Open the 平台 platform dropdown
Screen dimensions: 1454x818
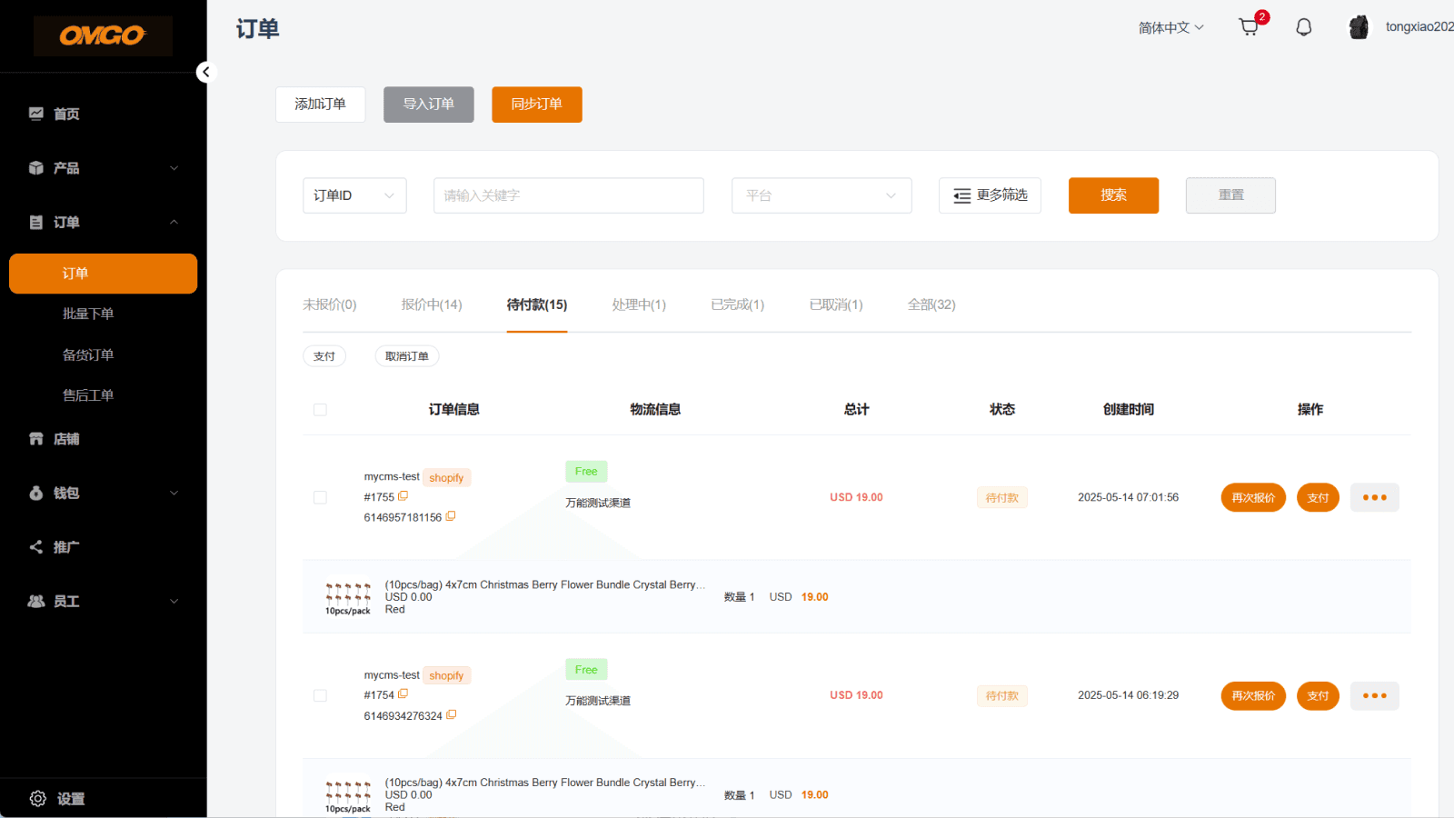pyautogui.click(x=821, y=195)
